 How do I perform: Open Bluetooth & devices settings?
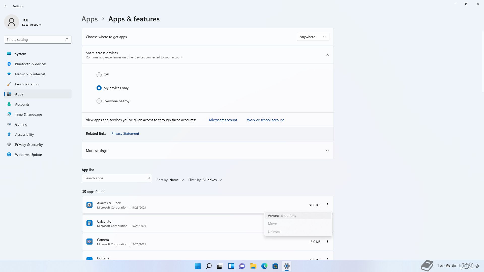[x=38, y=64]
